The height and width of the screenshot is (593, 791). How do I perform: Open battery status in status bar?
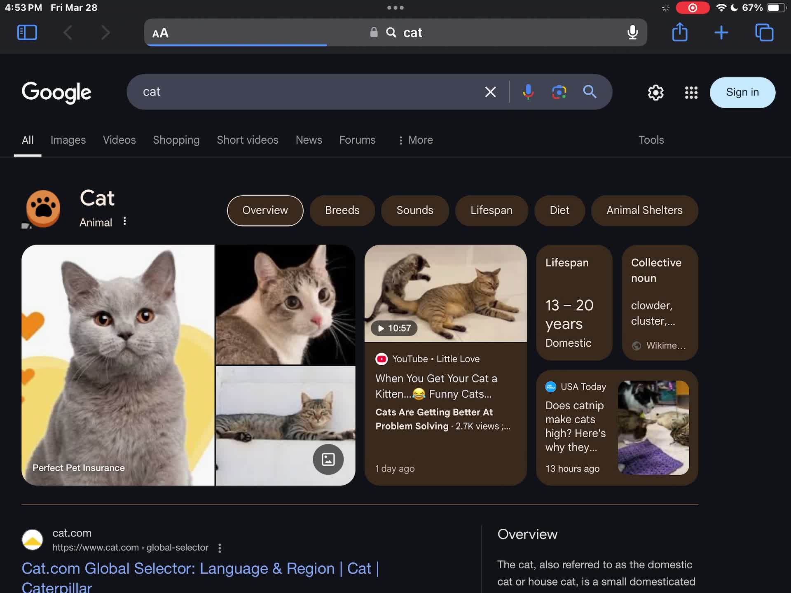(776, 8)
